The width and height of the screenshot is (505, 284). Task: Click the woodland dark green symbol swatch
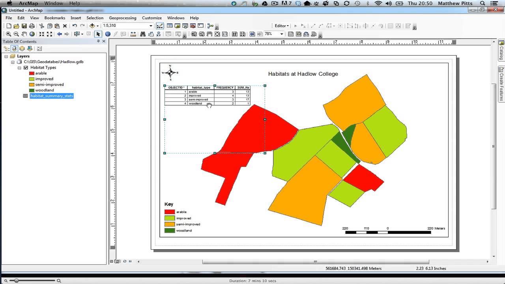tap(32, 90)
